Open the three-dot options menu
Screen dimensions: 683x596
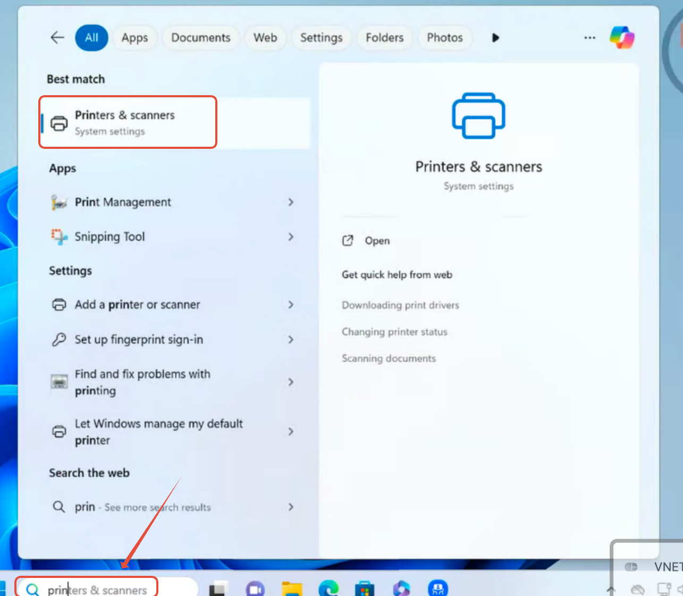click(x=589, y=38)
